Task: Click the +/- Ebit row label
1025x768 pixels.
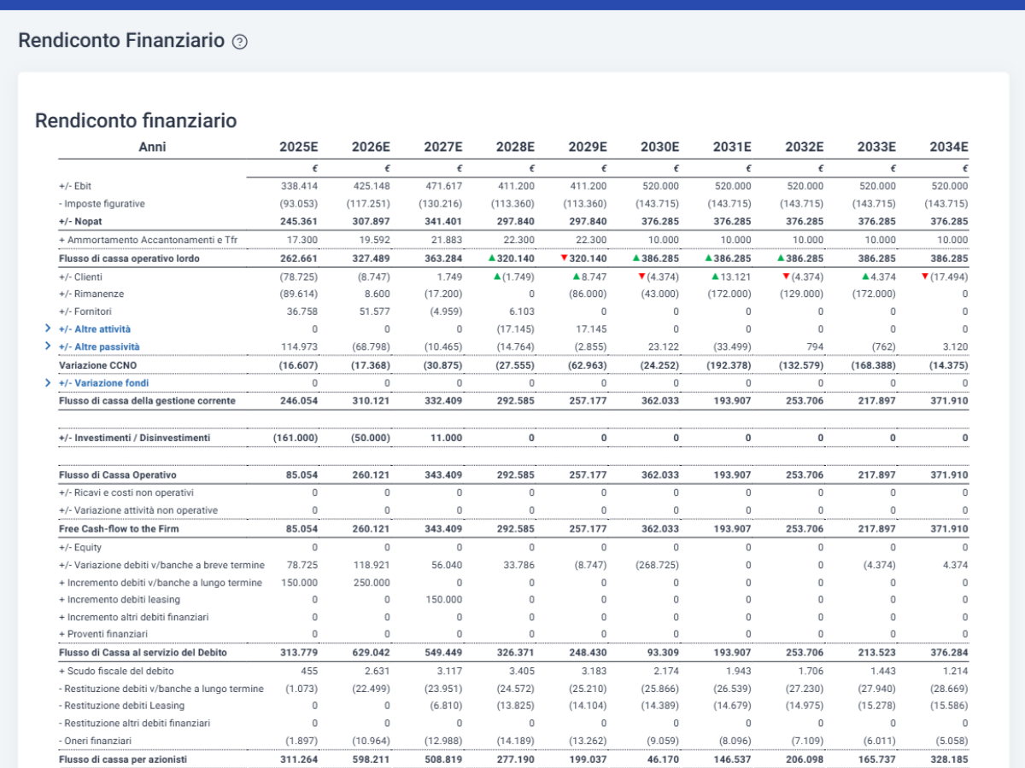Action: [75, 185]
